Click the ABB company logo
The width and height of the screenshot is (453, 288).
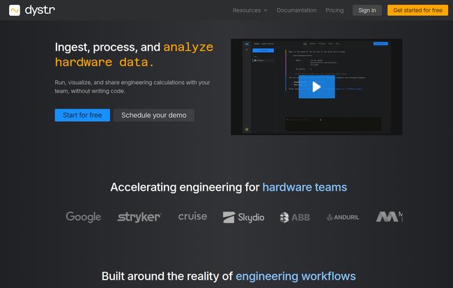tap(295, 217)
